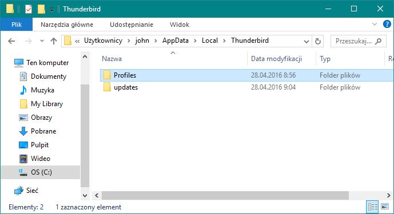Switch to large icons view in status bar
Viewport: 394px width, 214px height.
coord(385,207)
